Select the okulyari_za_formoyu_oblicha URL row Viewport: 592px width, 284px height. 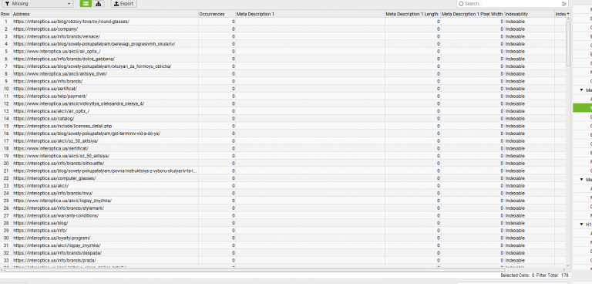[x=92, y=66]
